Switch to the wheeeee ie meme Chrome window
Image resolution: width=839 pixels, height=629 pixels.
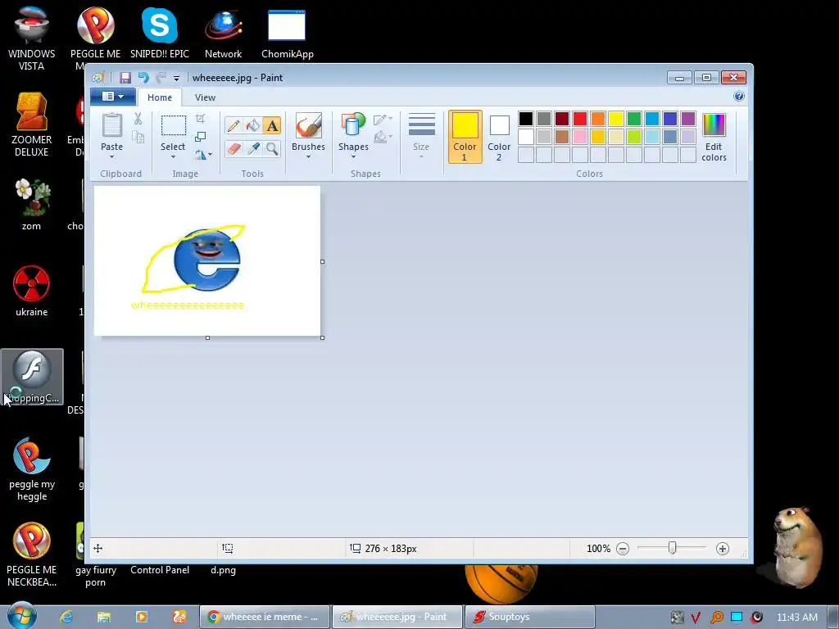[265, 617]
